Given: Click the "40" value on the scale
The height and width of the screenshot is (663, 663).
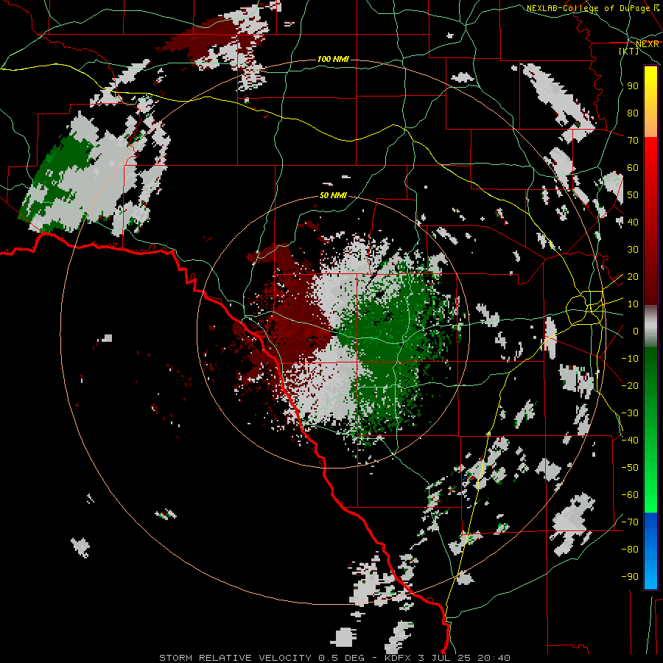Looking at the screenshot, I should [x=633, y=222].
